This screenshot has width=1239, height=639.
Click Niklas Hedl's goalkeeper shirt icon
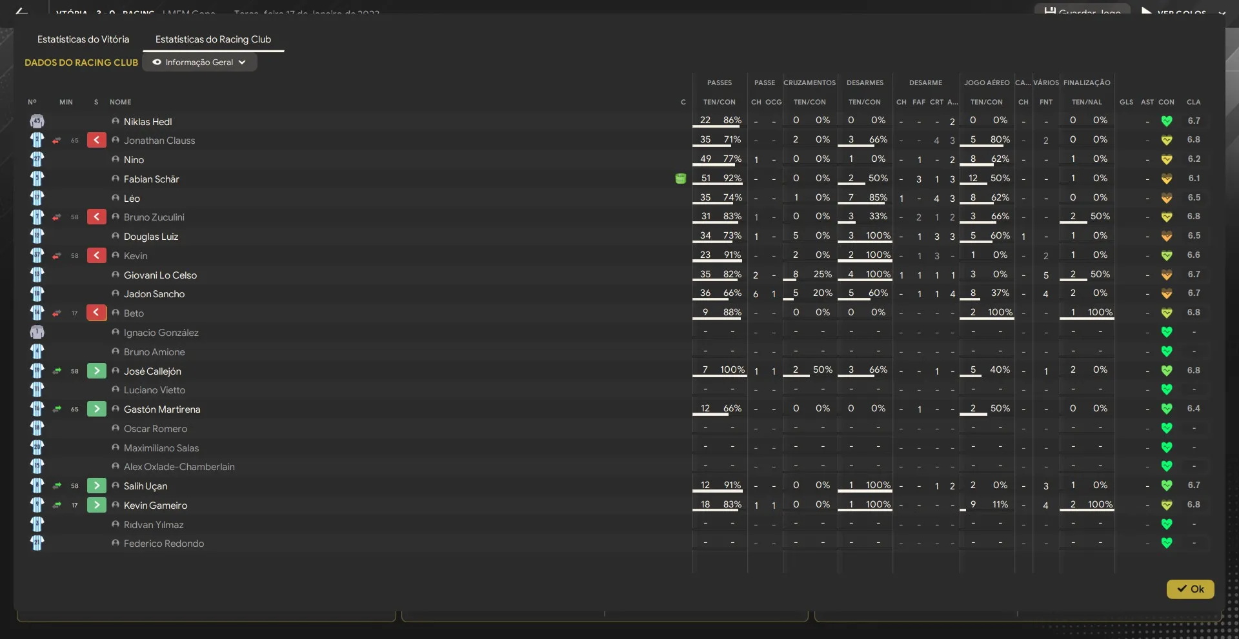(37, 121)
